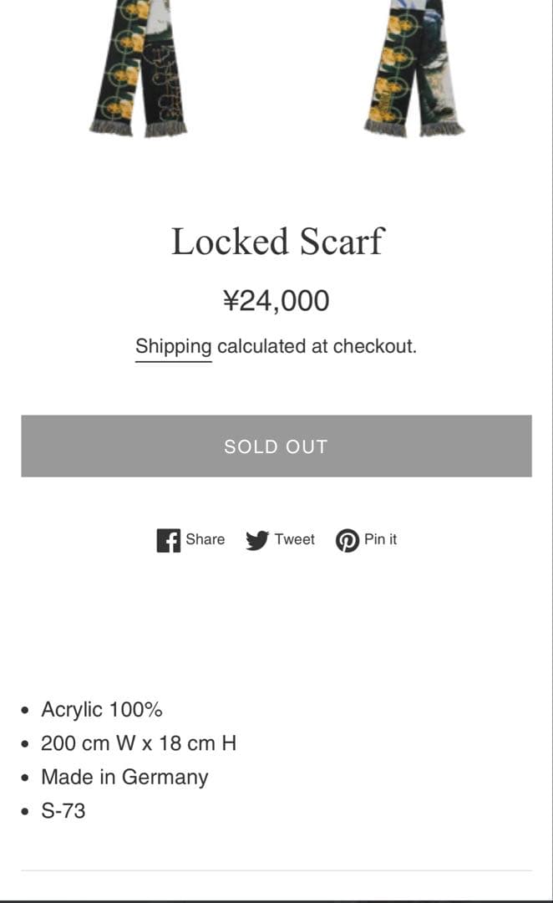Viewport: 553px width, 903px height.
Task: Click the Tweet text label
Action: (x=295, y=539)
